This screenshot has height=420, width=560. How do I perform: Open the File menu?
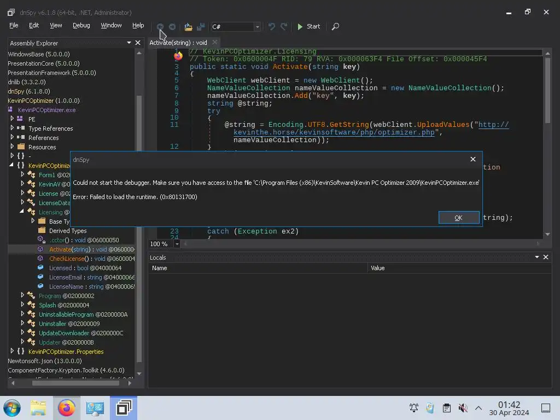click(14, 25)
